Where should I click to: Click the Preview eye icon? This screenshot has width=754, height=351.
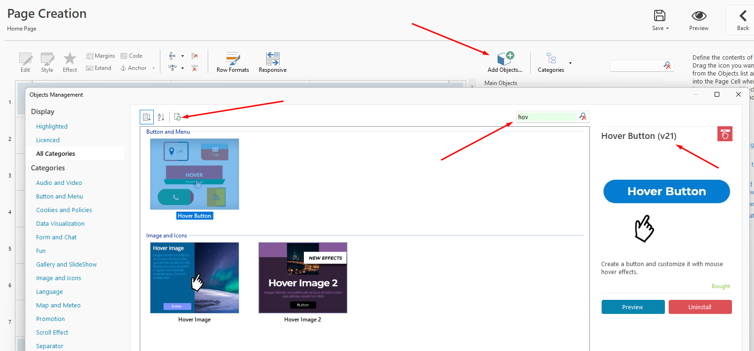tap(699, 16)
